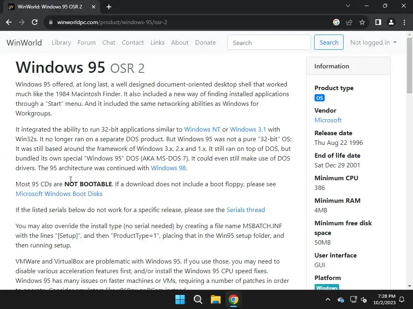
Task: Share this page via share icon
Action: pos(349,23)
